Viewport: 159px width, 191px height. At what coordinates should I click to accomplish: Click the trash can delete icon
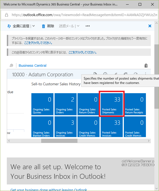[x=43, y=26]
